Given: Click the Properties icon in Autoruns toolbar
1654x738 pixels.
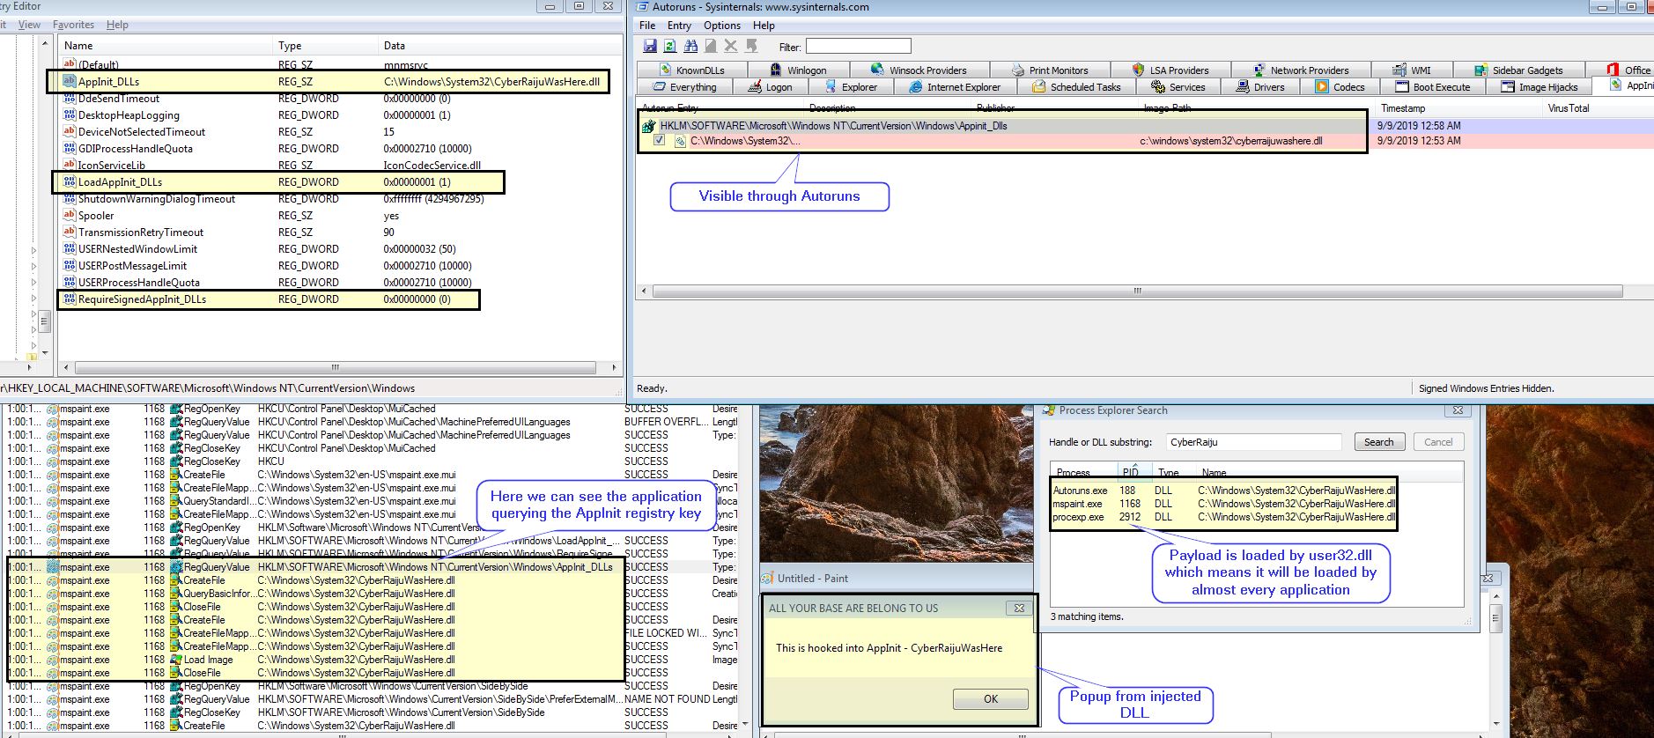Looking at the screenshot, I should click(710, 46).
